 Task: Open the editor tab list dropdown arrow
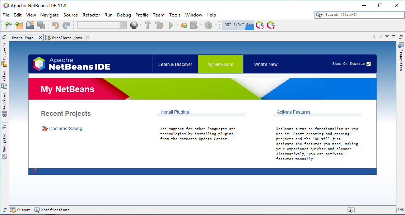(x=387, y=36)
